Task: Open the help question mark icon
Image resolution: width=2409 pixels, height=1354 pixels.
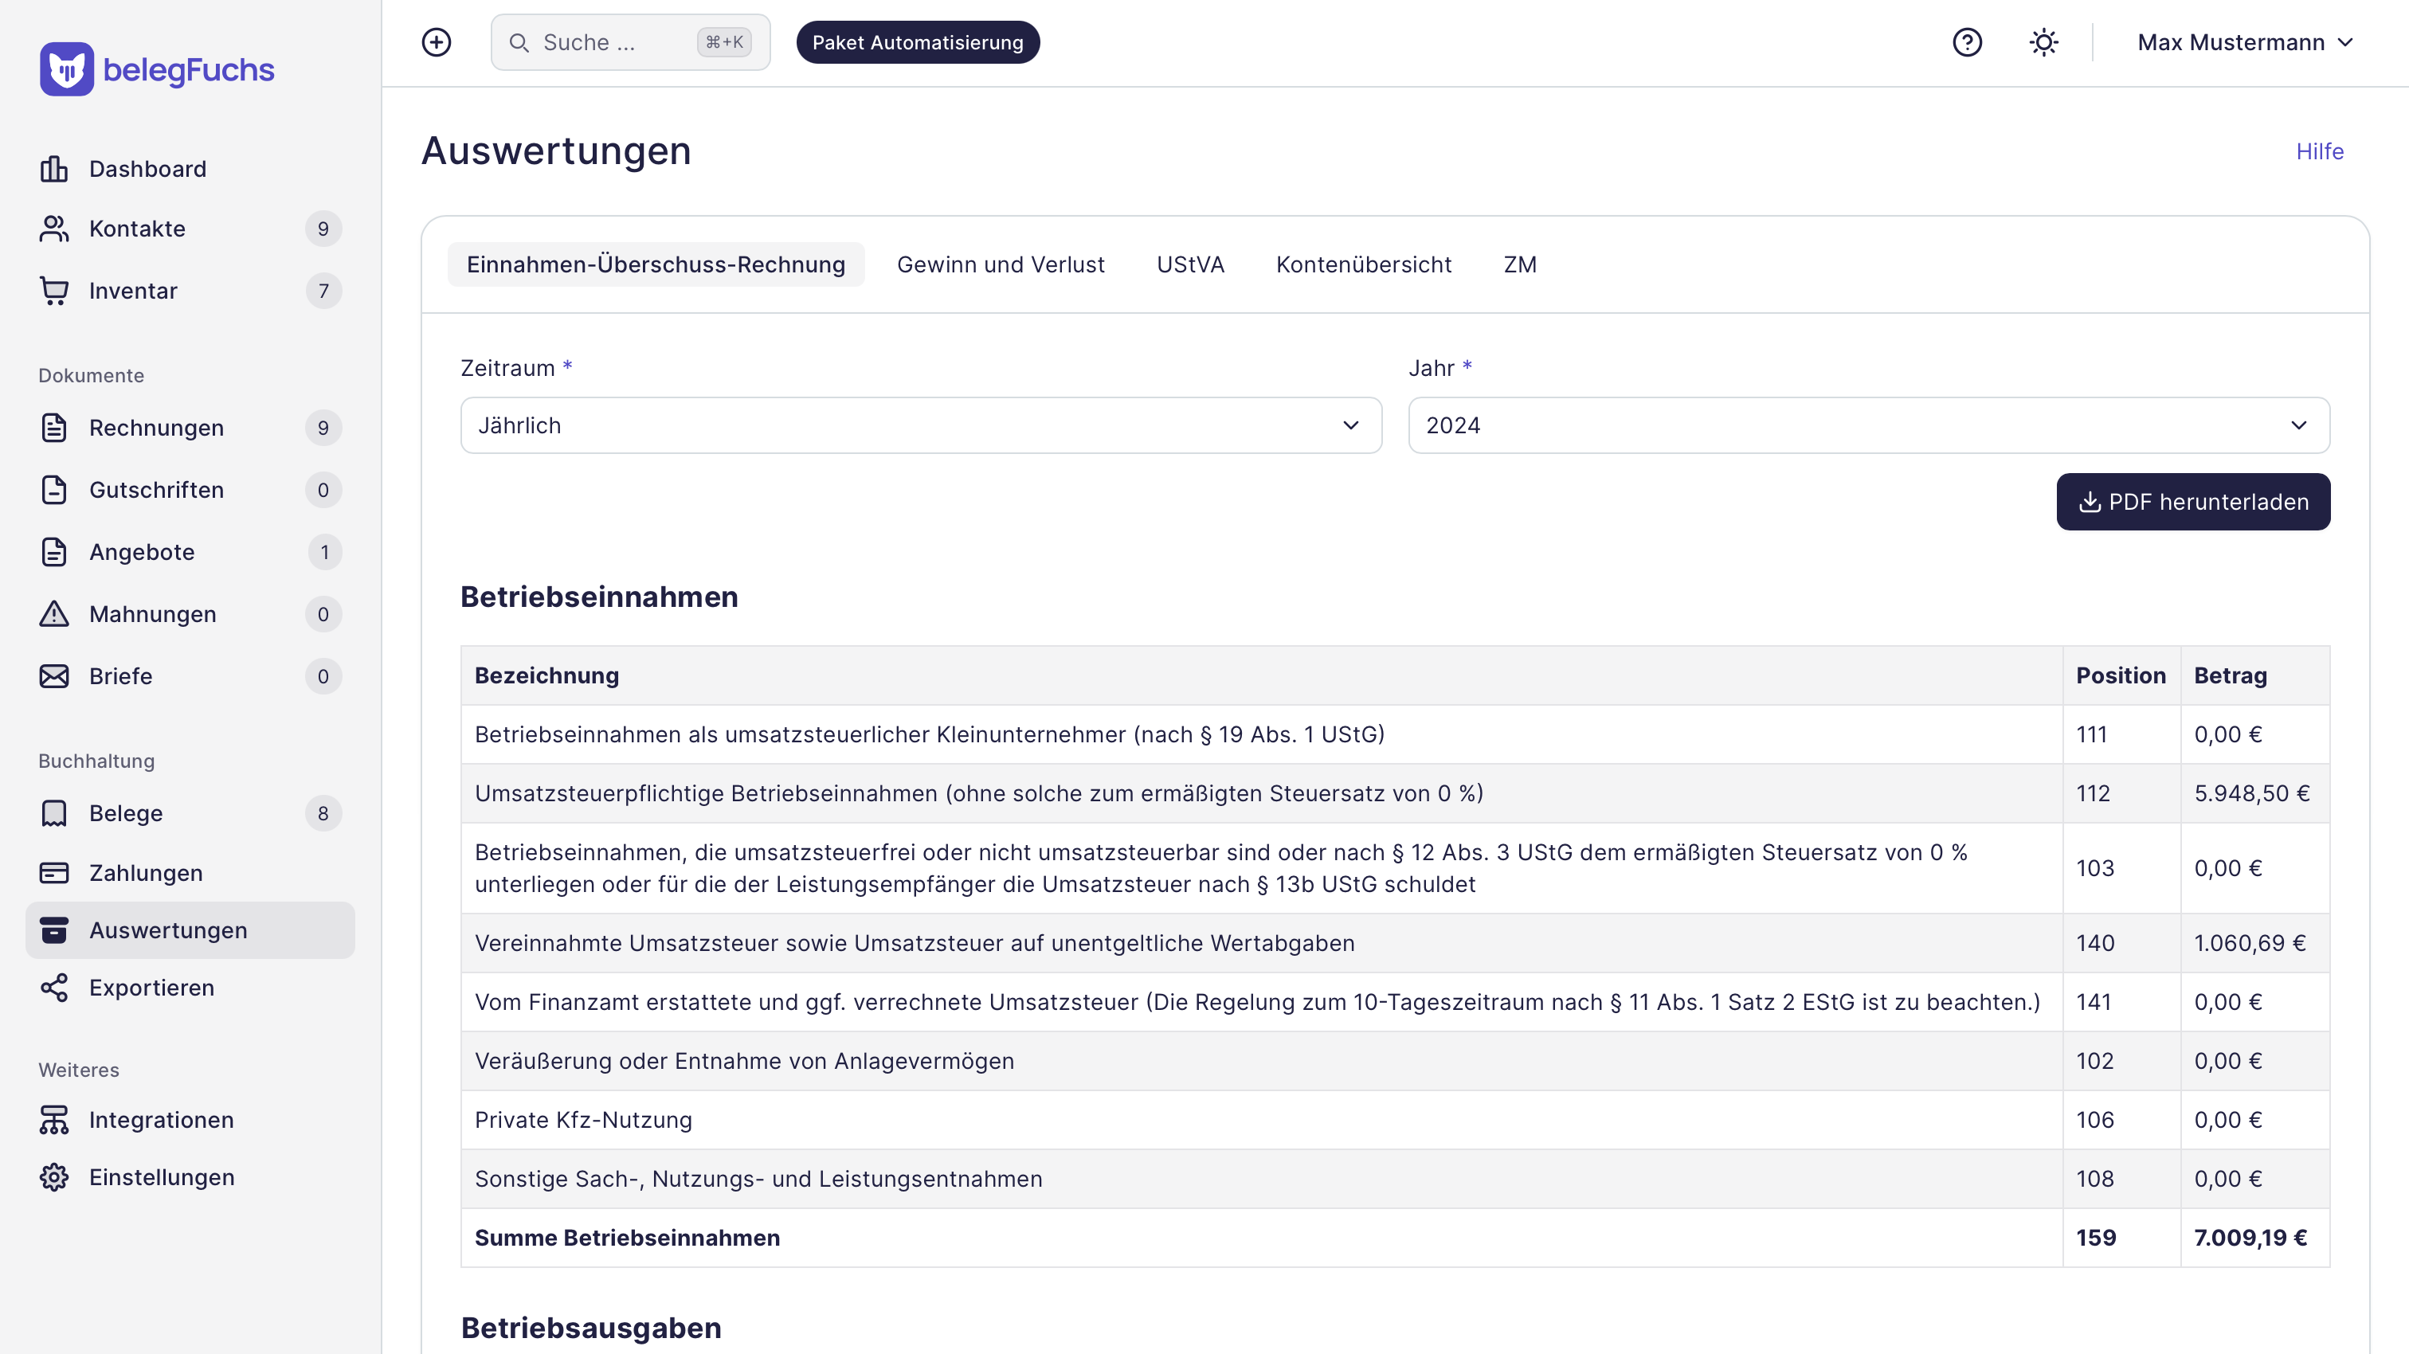Action: 1968,42
